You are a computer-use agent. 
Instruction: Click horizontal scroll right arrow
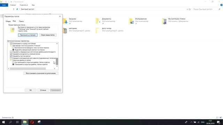click(x=54, y=69)
